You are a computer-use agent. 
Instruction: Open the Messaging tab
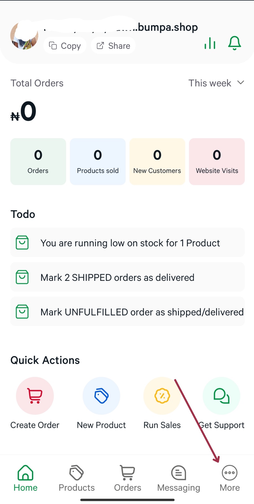click(179, 478)
